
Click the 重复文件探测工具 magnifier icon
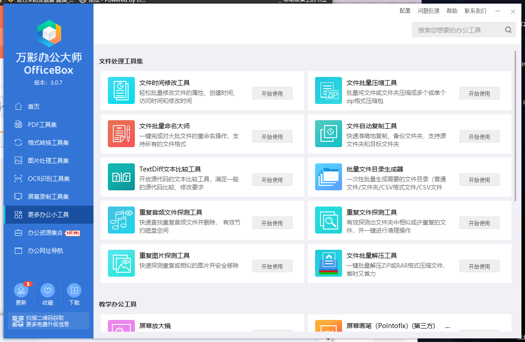pos(329,220)
